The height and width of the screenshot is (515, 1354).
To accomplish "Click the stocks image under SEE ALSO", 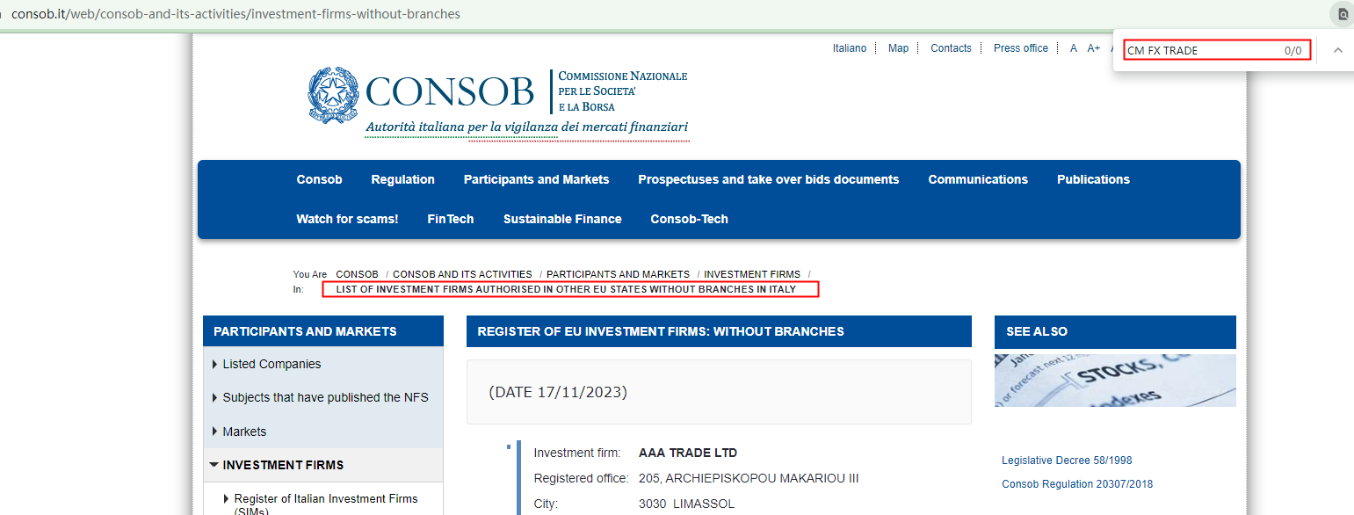I will 1115,381.
